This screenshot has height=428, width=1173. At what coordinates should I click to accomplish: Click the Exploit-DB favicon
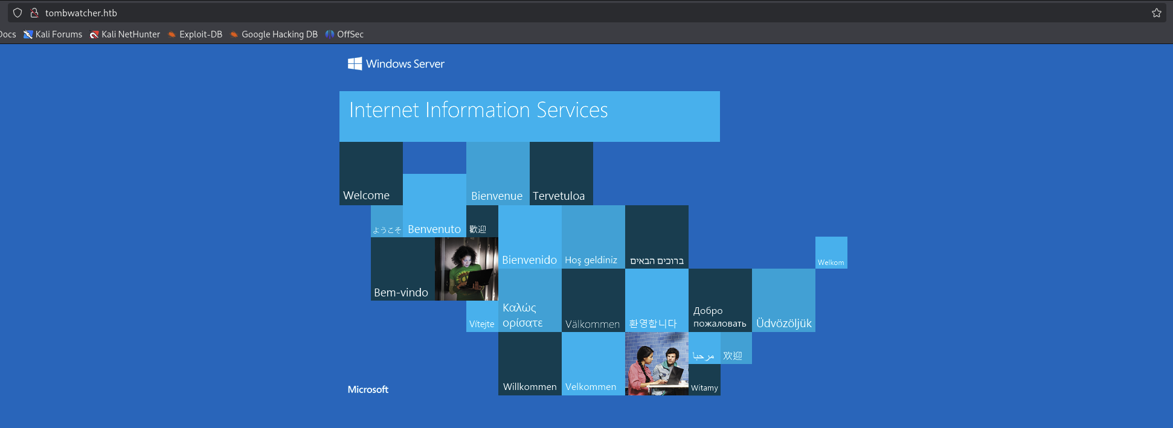pyautogui.click(x=172, y=34)
